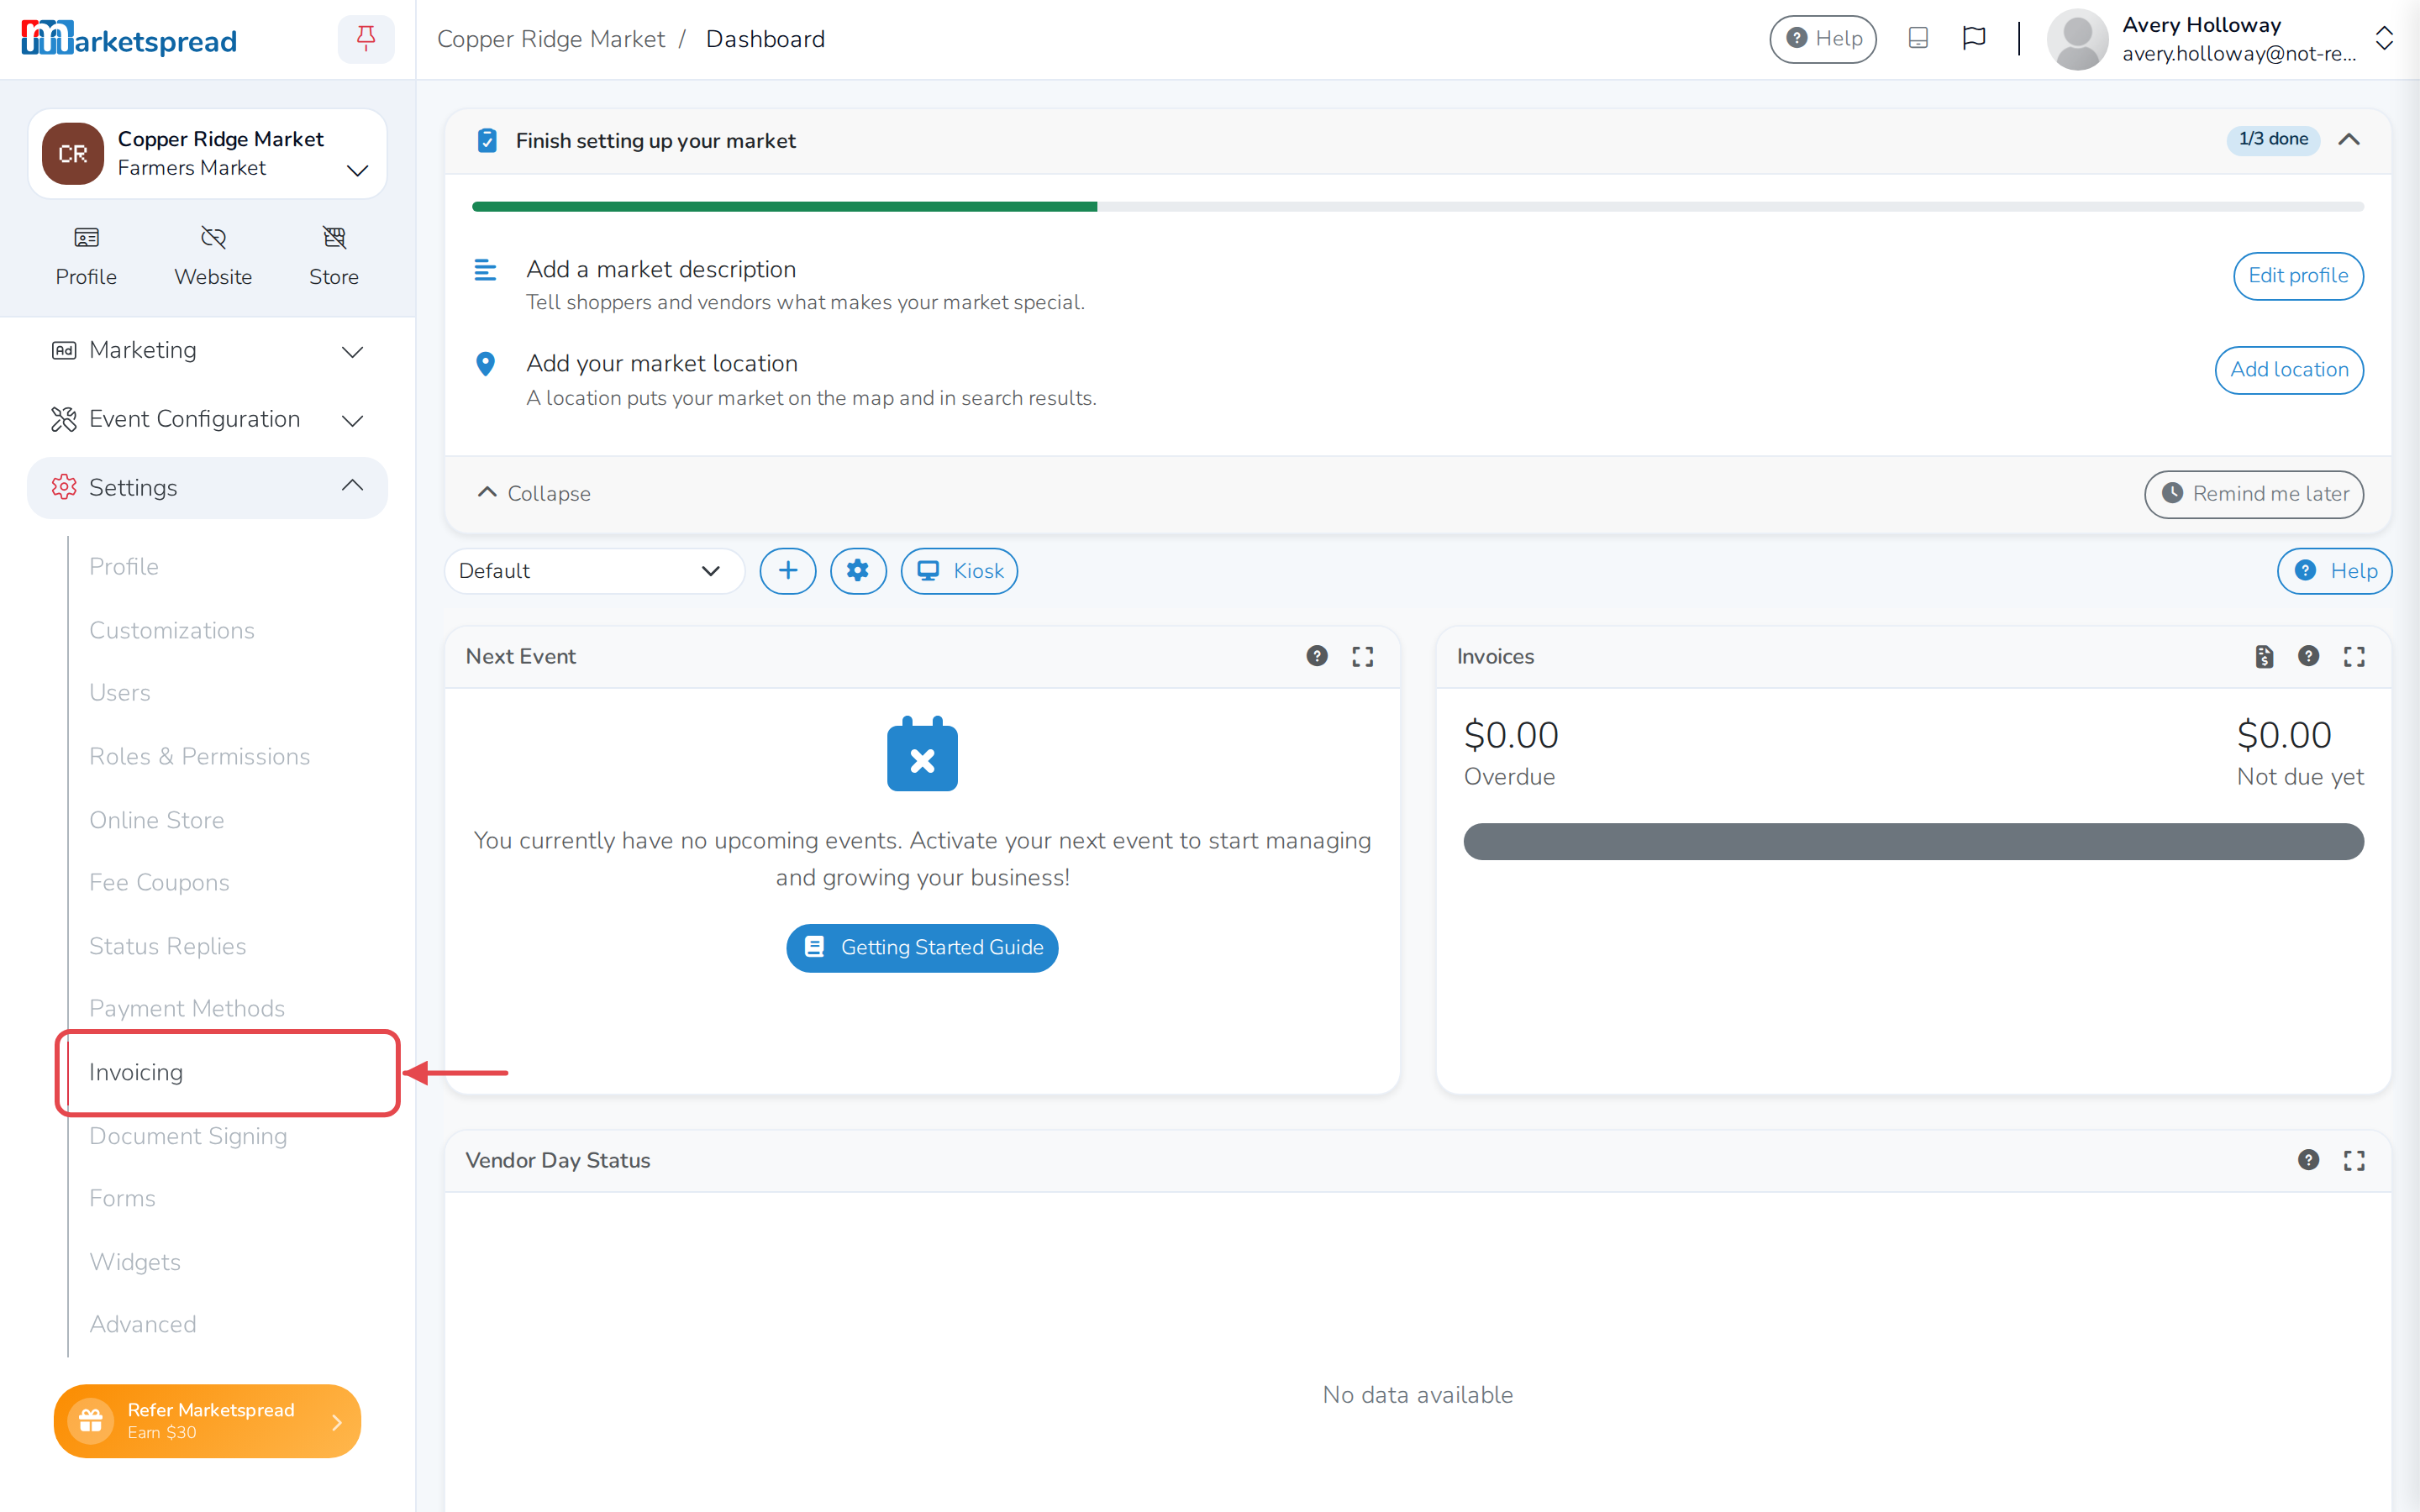Open Fee Coupons settings

(160, 882)
